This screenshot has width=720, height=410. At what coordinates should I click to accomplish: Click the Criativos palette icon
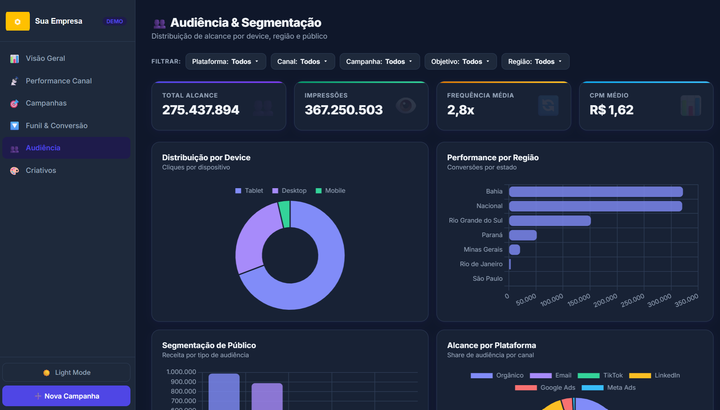click(15, 171)
